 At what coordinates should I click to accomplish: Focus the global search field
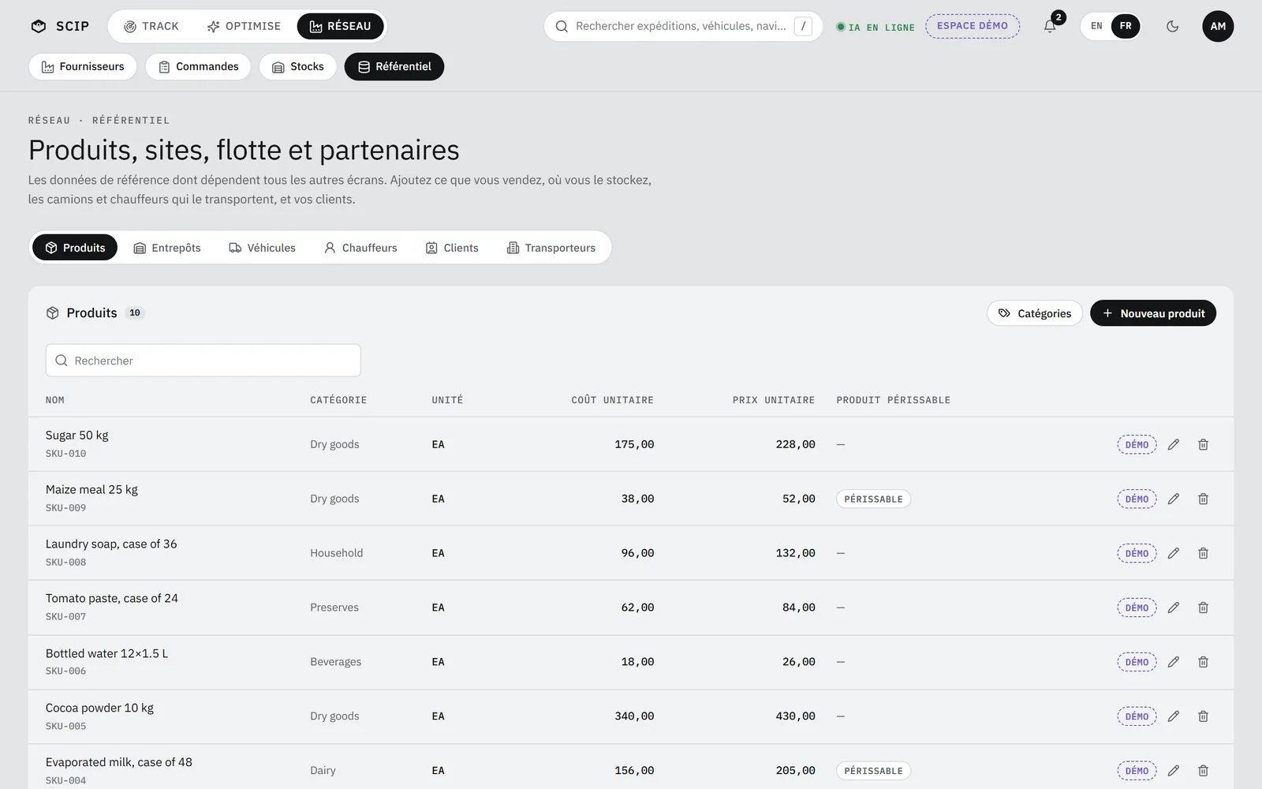point(683,26)
